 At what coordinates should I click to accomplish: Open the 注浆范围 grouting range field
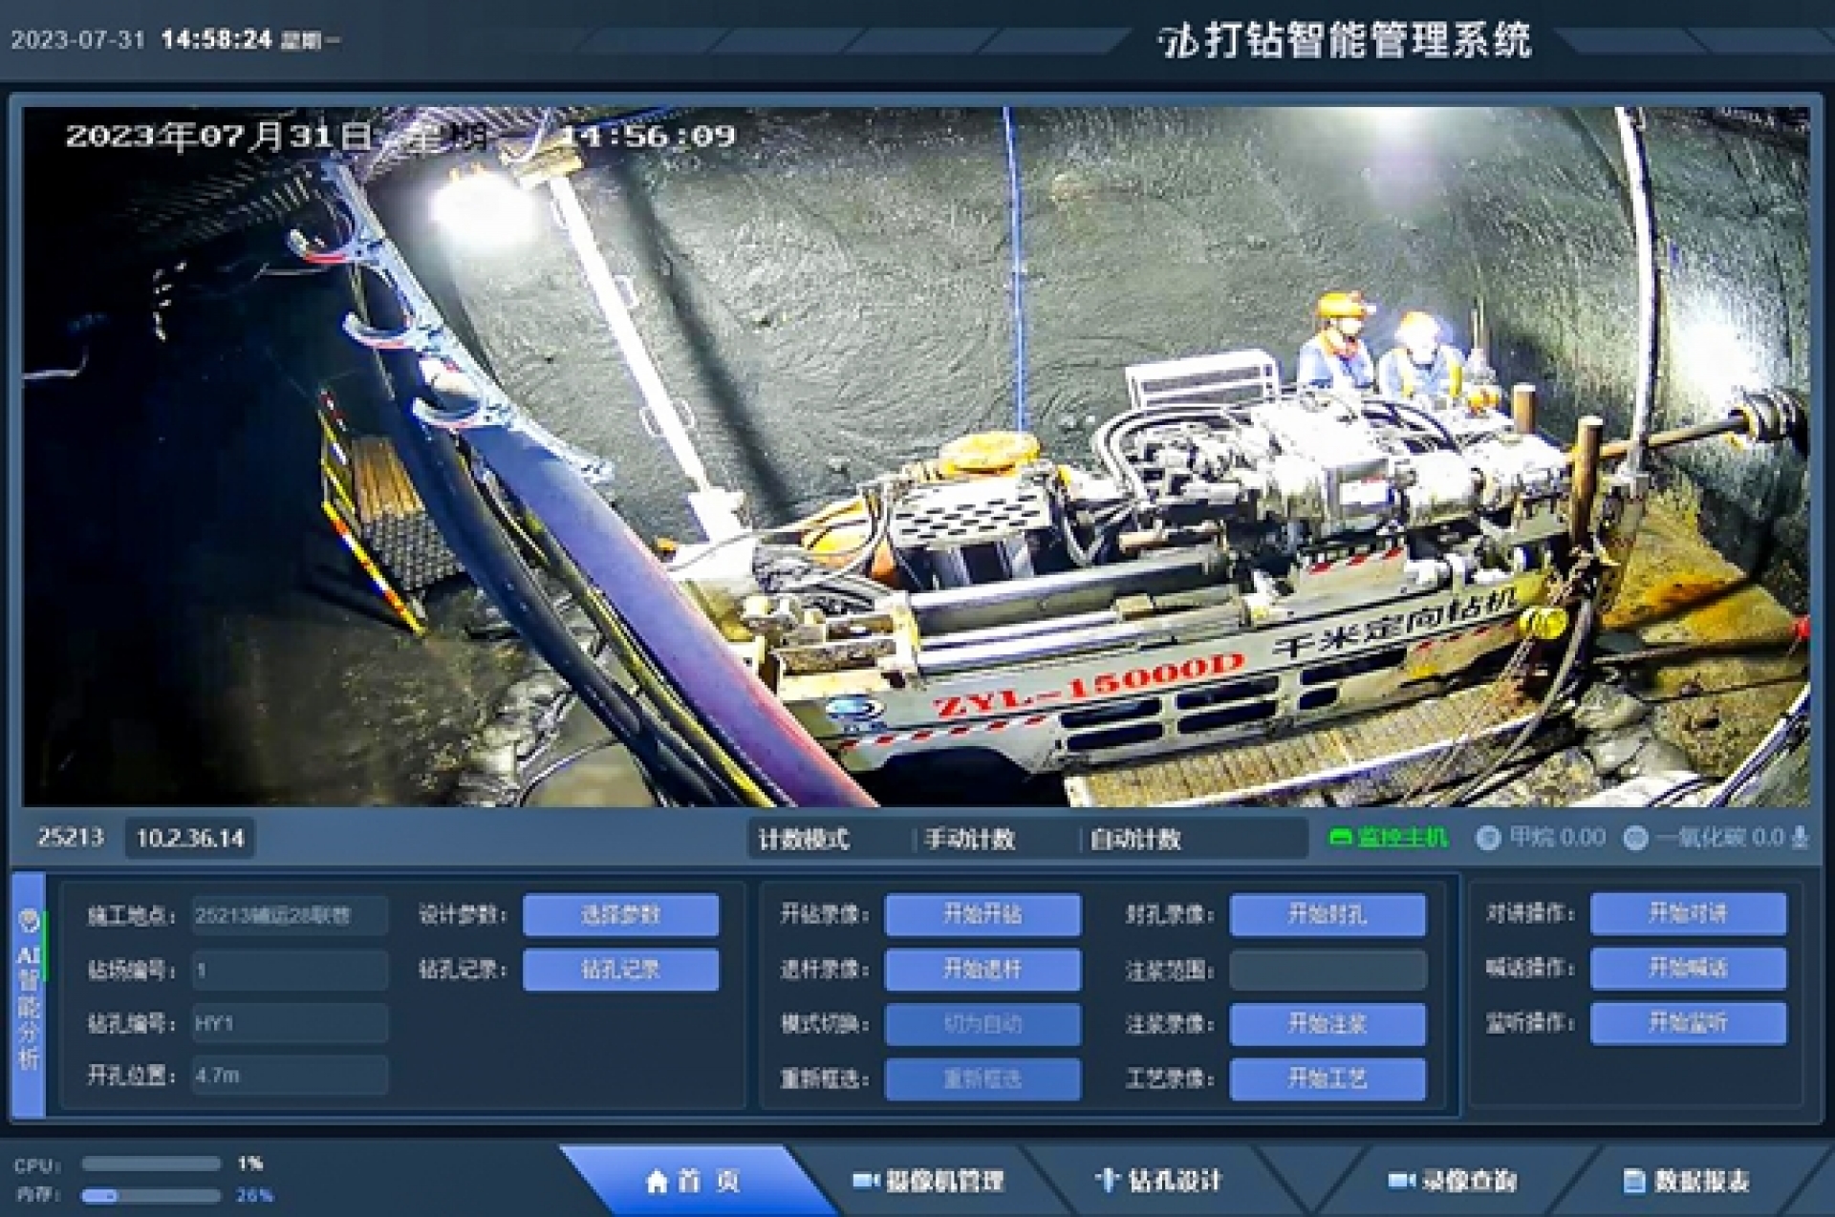[1328, 970]
